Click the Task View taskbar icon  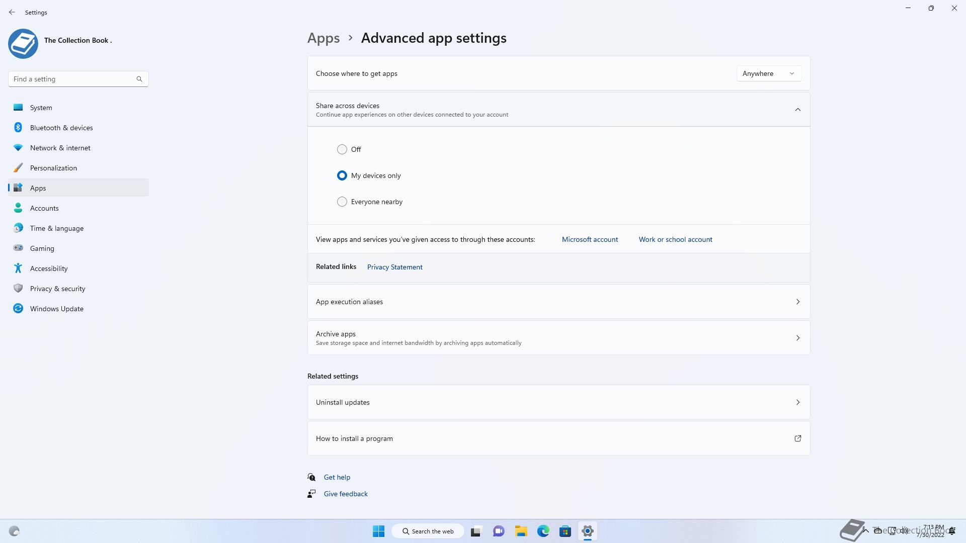pos(476,531)
